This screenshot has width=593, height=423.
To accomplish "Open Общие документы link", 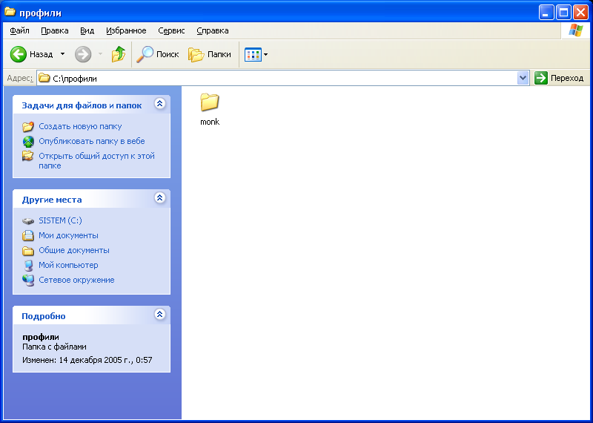I will click(74, 250).
